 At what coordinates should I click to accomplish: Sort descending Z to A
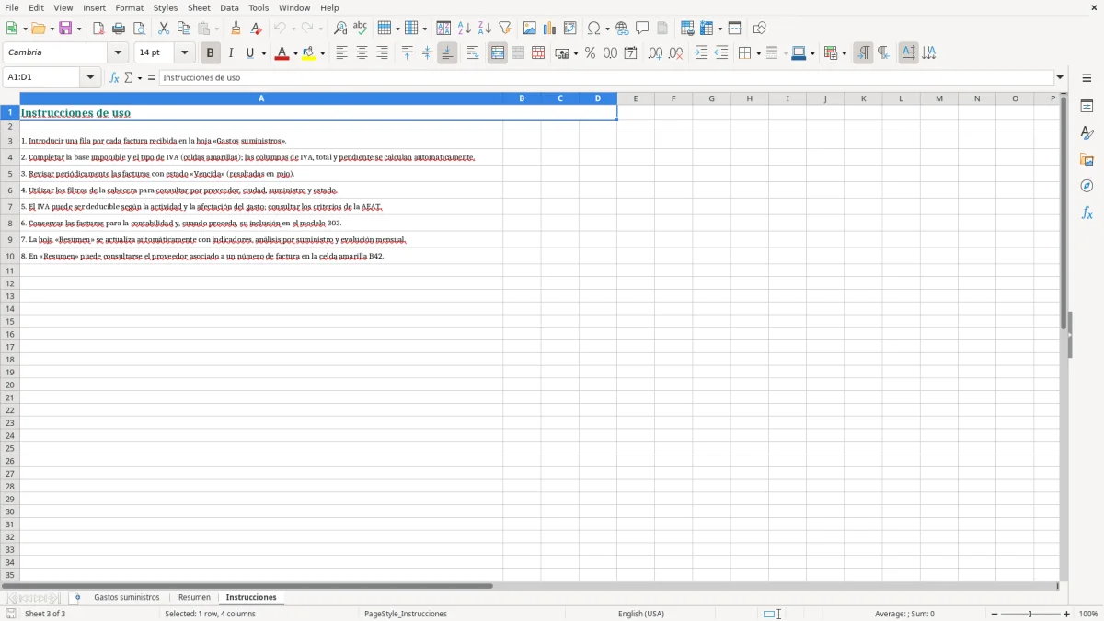point(484,29)
